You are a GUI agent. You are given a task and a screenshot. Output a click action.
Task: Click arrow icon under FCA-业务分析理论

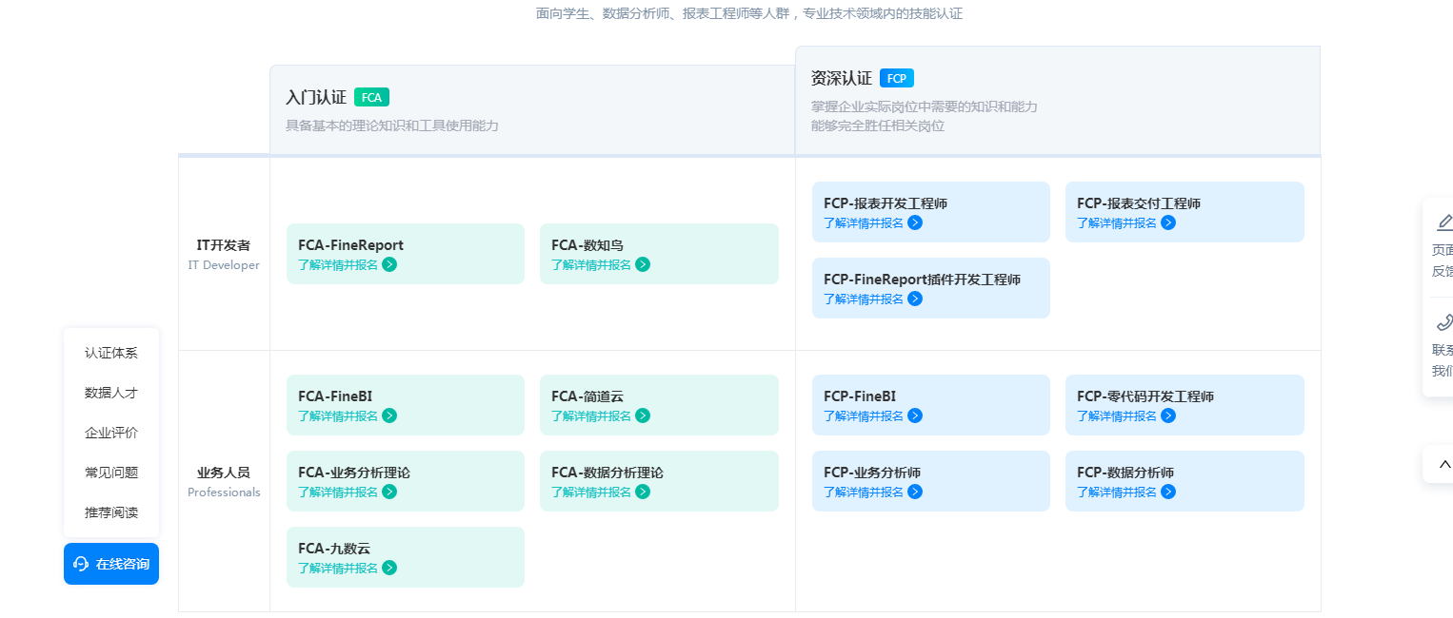coord(389,492)
